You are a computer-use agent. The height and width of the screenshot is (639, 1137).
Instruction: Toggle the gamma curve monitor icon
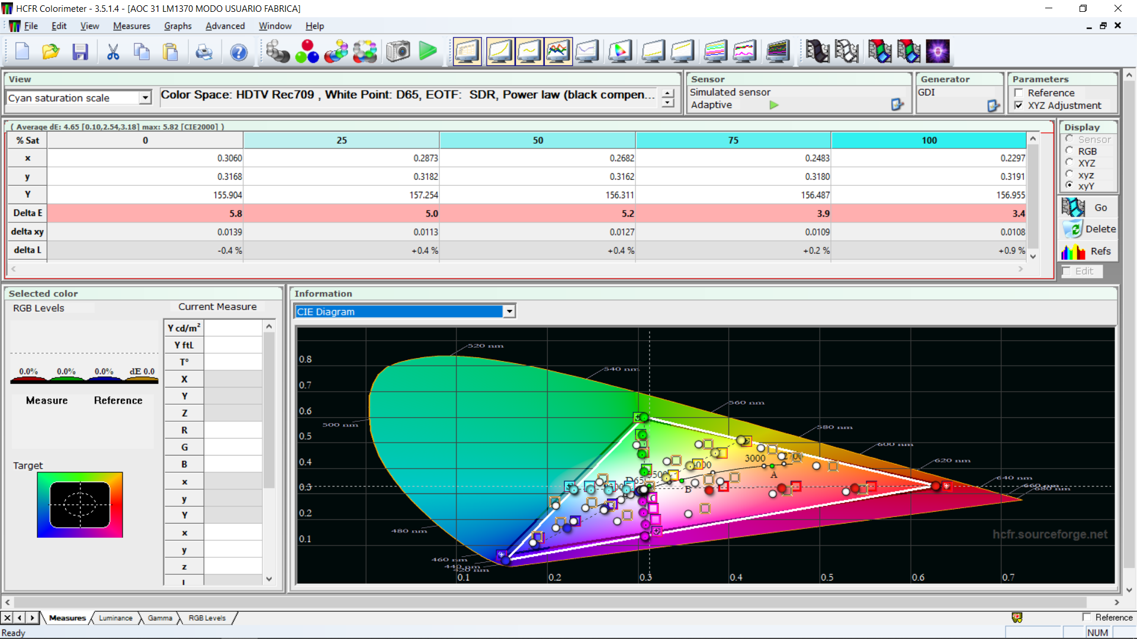click(529, 51)
